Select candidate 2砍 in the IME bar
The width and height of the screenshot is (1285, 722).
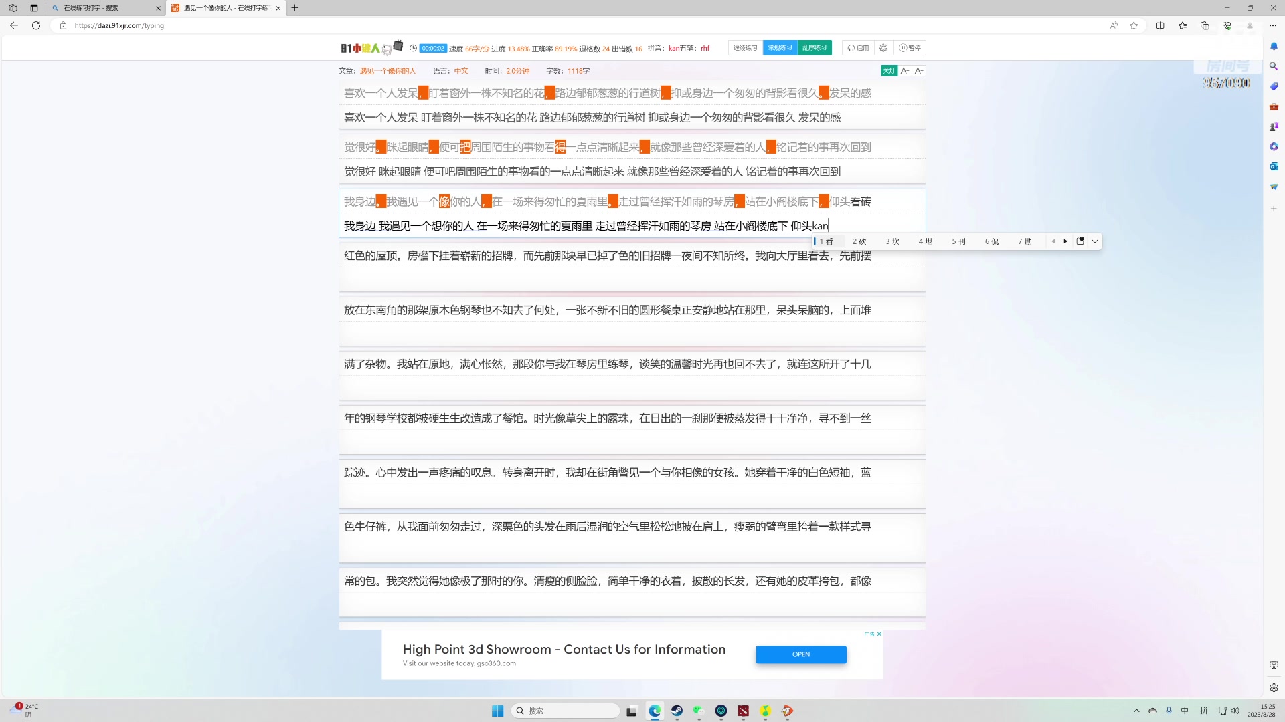point(859,241)
